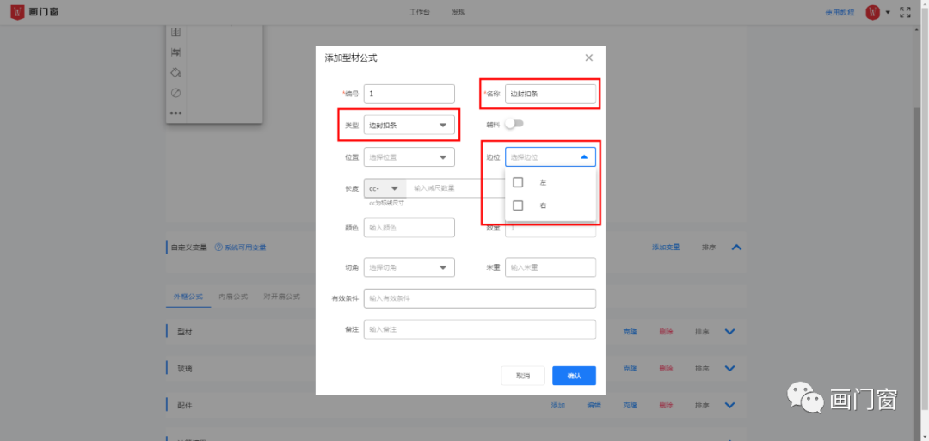Viewport: 929px width, 441px height.
Task: Click 克隆 in the 玻璃 row
Action: pos(630,369)
